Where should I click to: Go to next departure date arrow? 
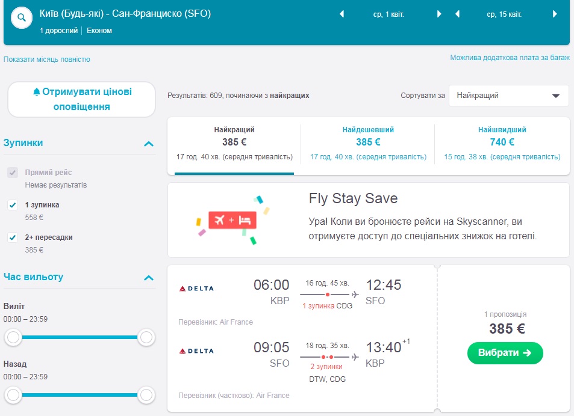439,14
